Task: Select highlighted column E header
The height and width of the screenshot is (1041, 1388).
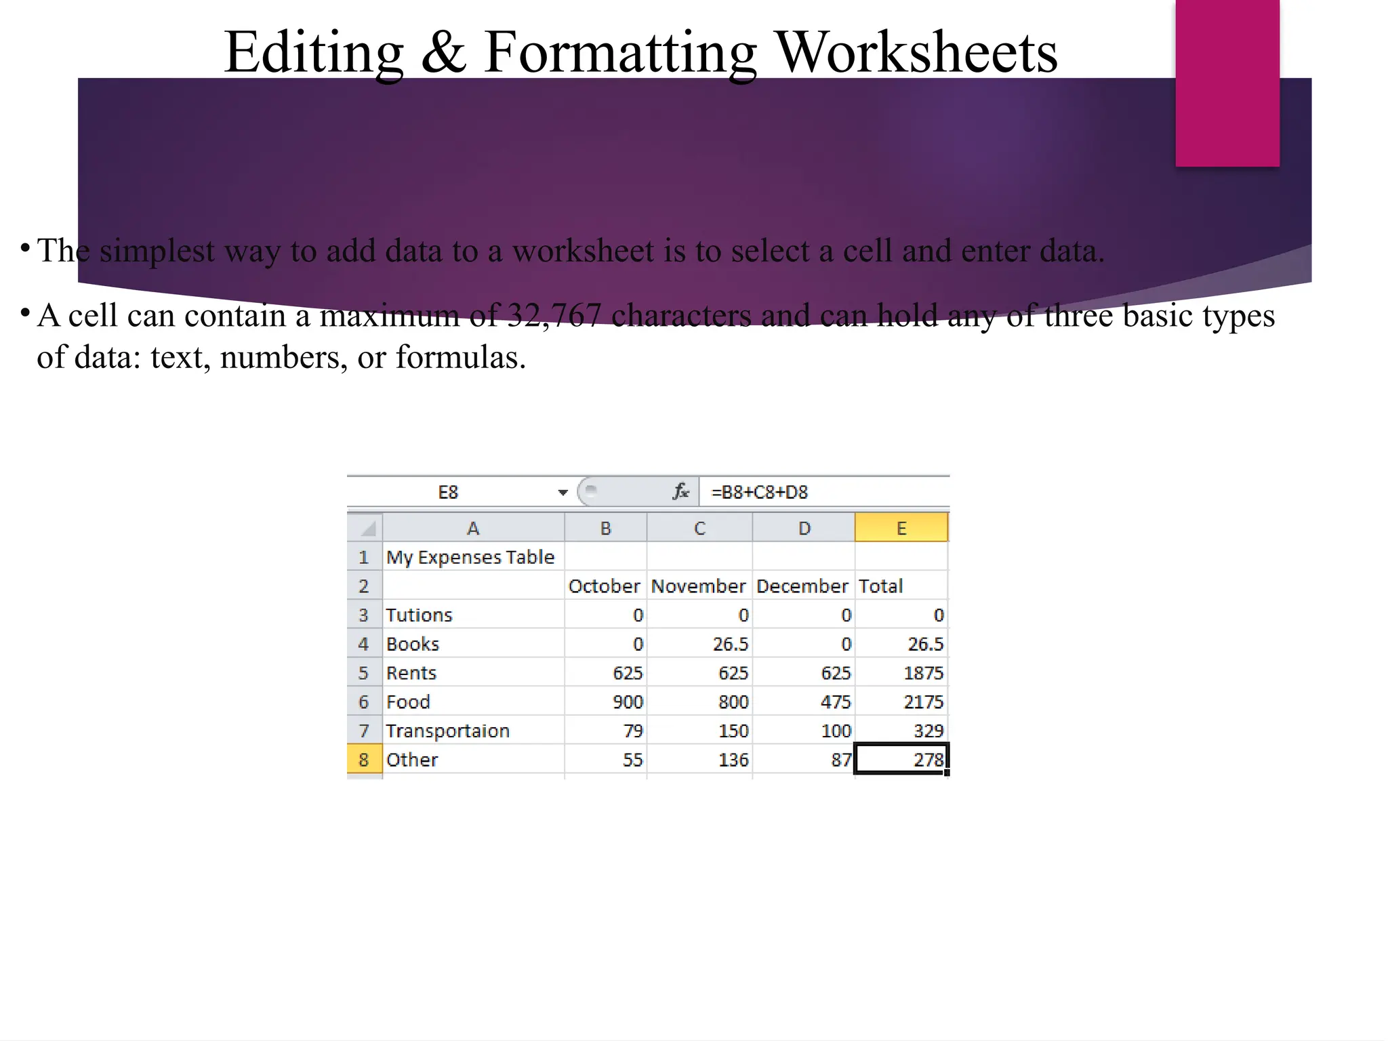Action: tap(901, 528)
